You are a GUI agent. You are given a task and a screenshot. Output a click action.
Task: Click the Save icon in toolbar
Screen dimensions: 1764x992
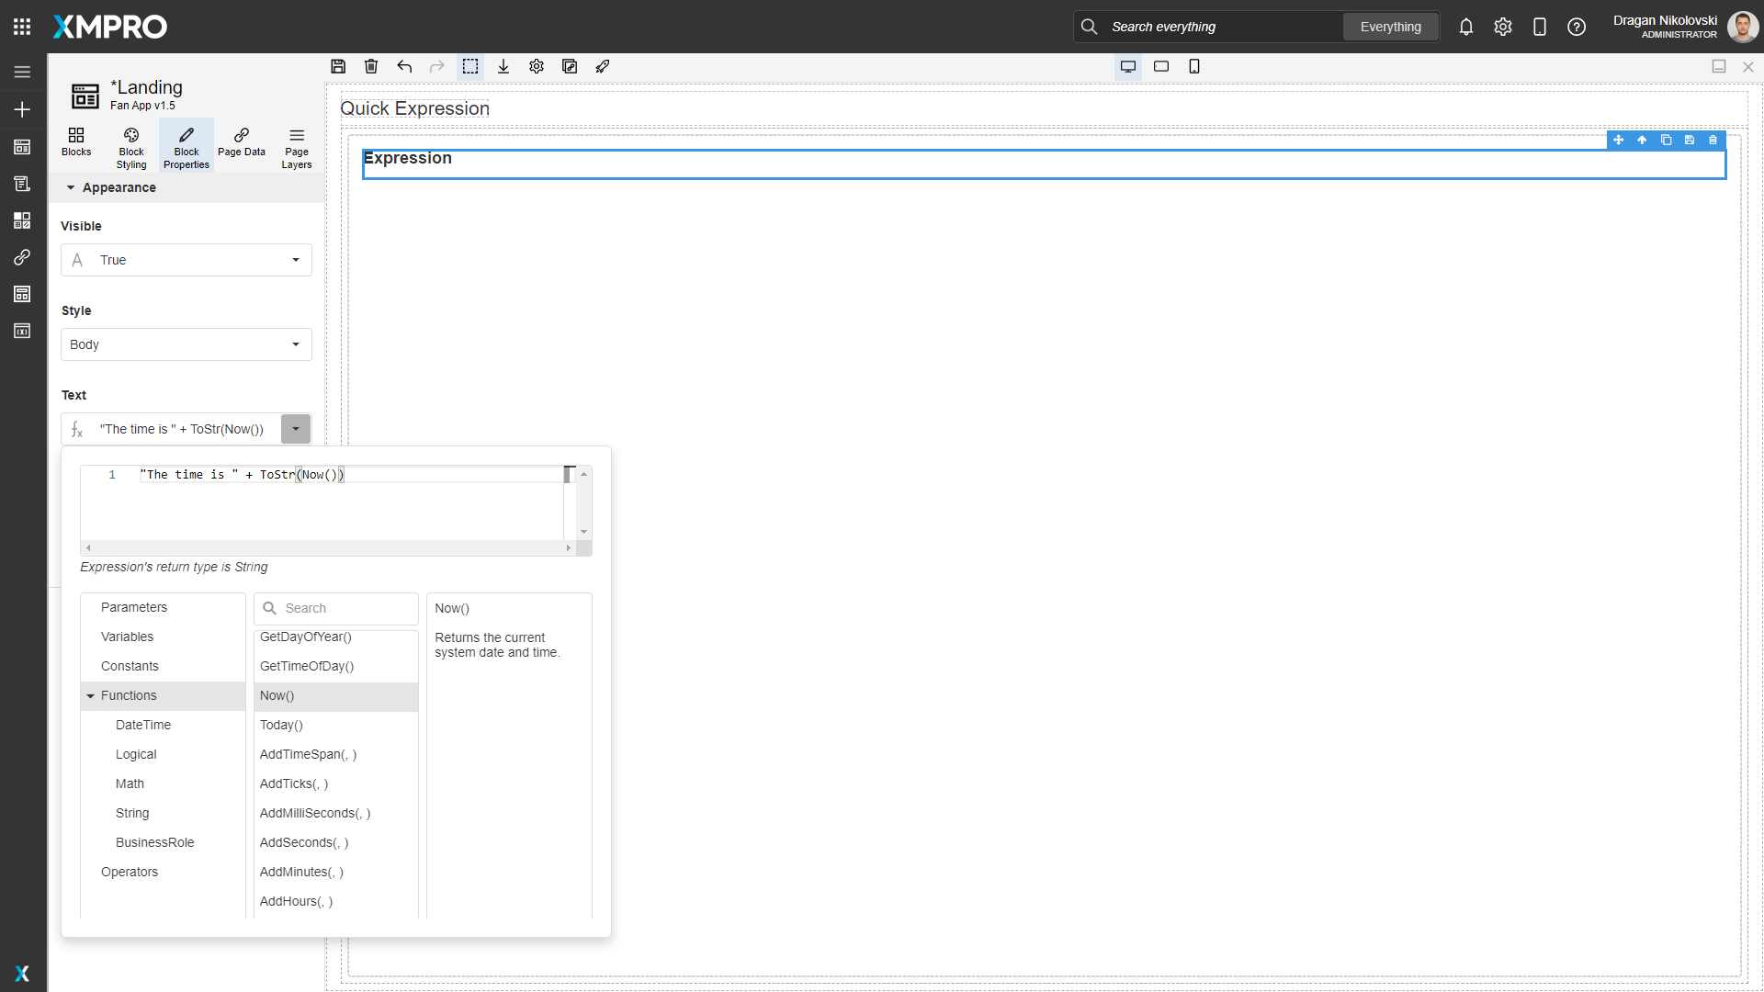(x=338, y=66)
